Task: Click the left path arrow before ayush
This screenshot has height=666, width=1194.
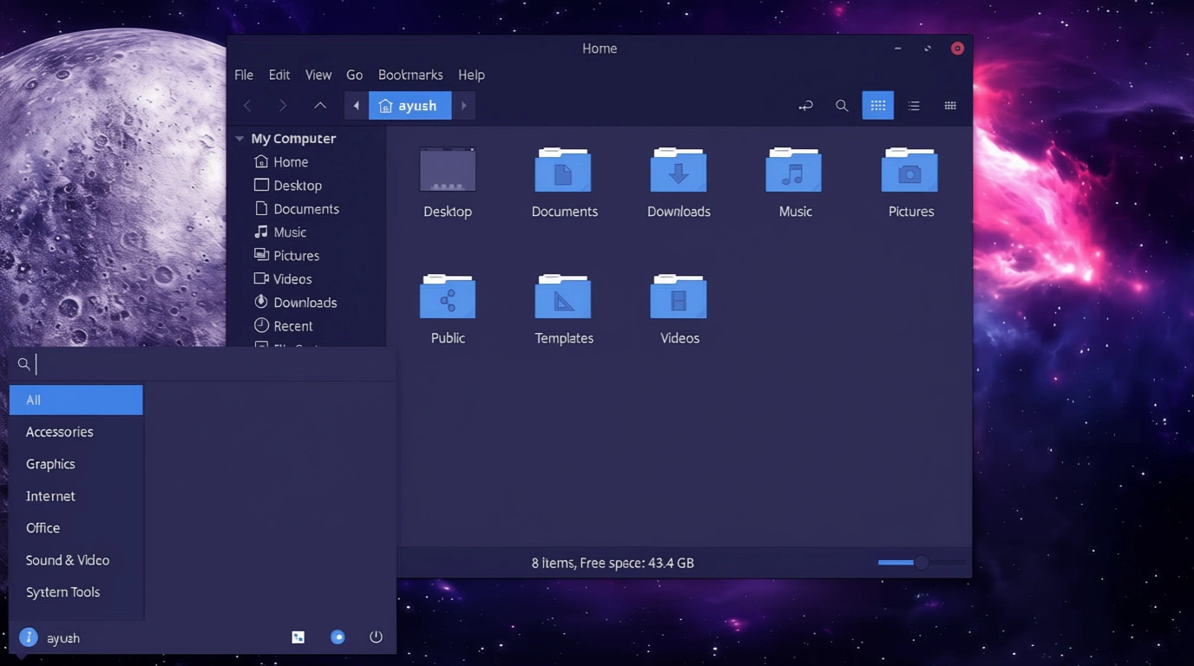Action: pyautogui.click(x=356, y=106)
